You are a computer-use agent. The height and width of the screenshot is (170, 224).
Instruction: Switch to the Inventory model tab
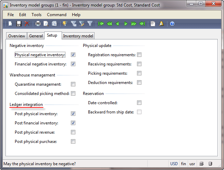click(x=78, y=36)
